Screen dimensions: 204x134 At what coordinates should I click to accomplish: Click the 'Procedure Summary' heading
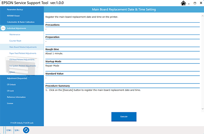(57, 86)
